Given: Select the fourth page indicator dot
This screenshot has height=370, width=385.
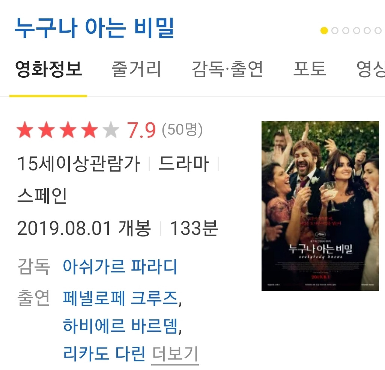Looking at the screenshot, I should point(356,31).
